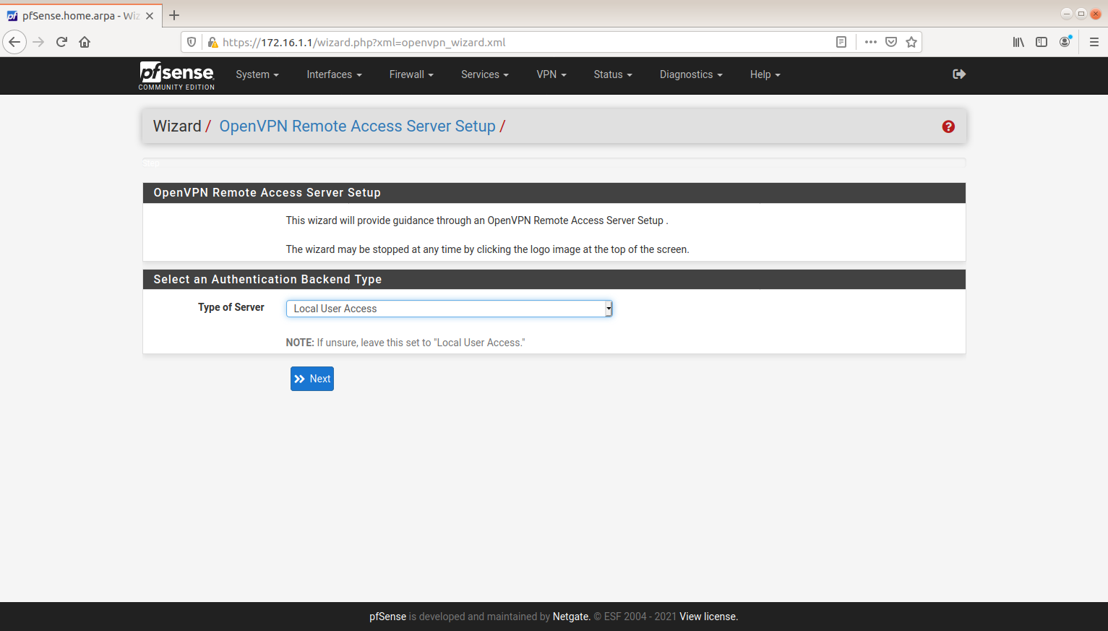Screen dimensions: 1108x631
Task: View site security warning padlock
Action: click(212, 42)
